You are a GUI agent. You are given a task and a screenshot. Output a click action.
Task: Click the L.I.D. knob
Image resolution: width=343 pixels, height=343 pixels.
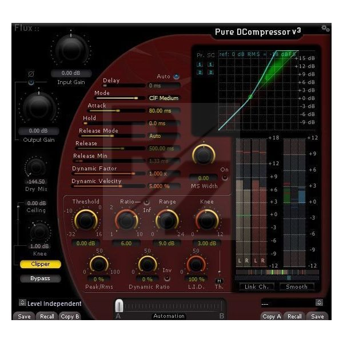coord(196,264)
